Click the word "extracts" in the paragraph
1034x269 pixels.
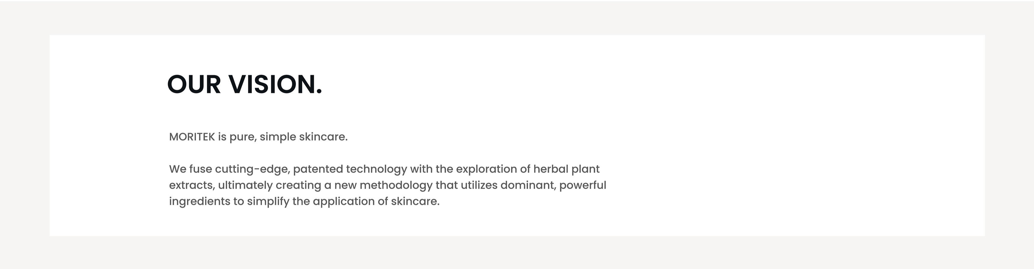(x=191, y=186)
